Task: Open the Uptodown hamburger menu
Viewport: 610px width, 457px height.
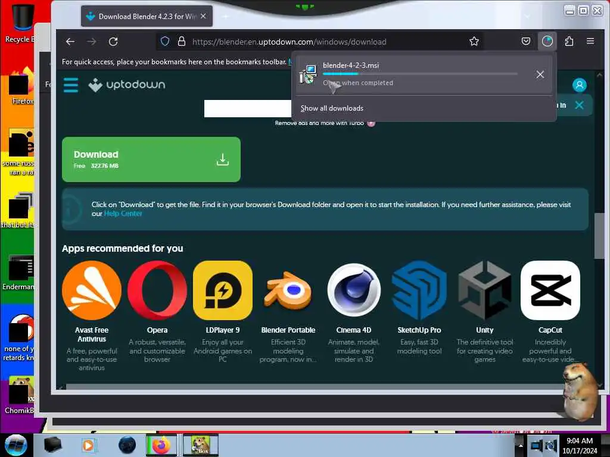Action: 71,84
